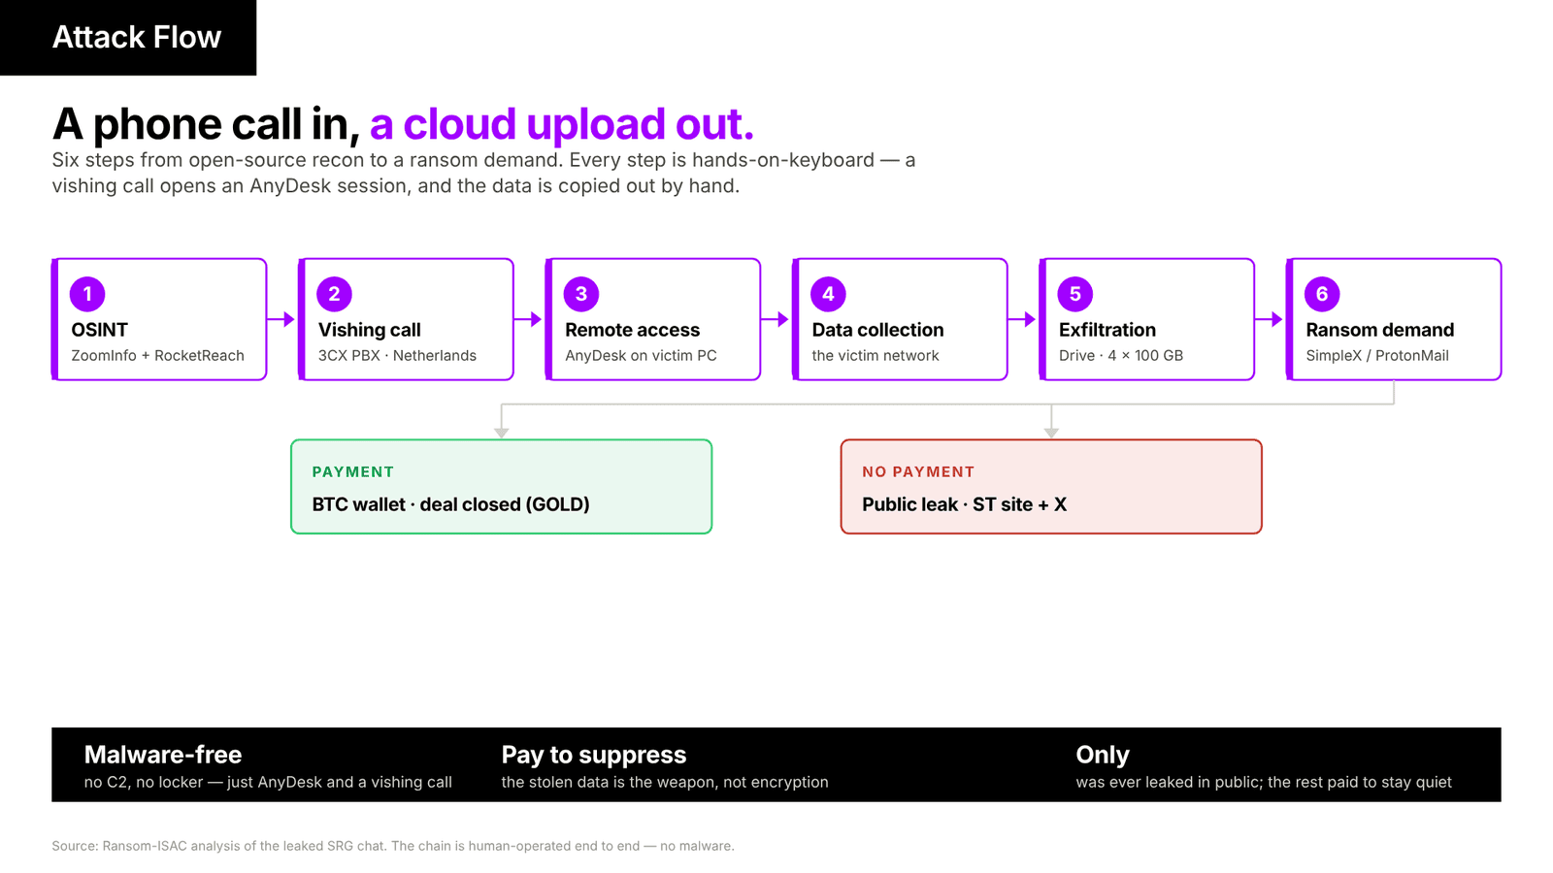Click the red NO PAYMENT label
Image resolution: width=1553 pixels, height=873 pixels.
tap(918, 471)
